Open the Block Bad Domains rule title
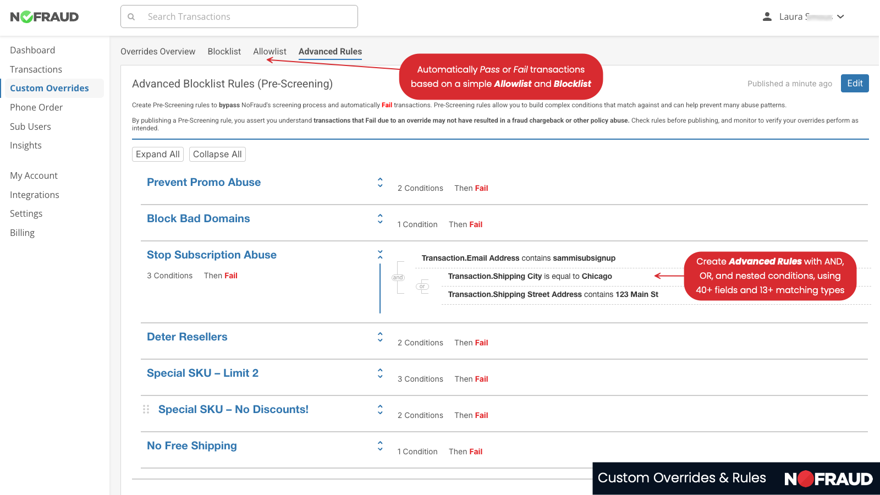 tap(198, 218)
